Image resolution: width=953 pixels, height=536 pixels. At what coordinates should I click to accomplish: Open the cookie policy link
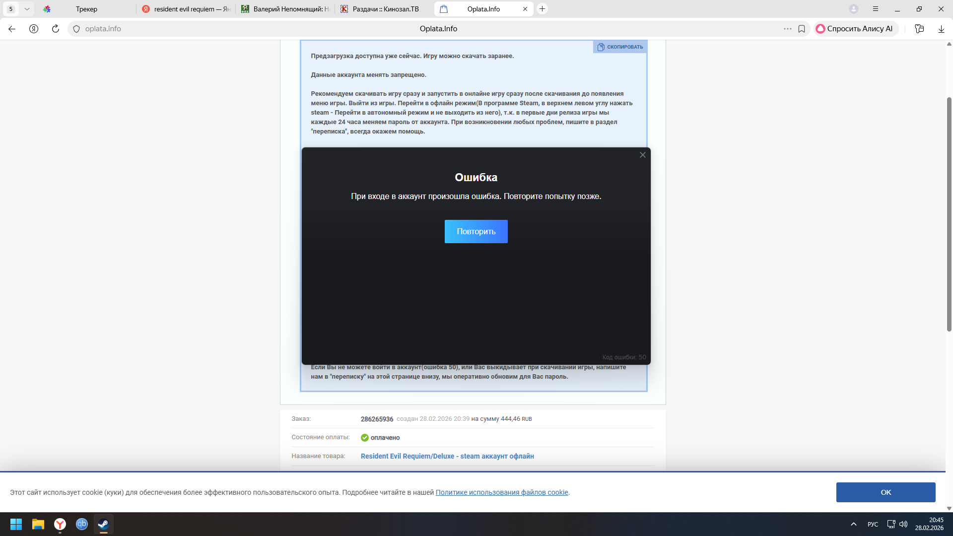(501, 492)
